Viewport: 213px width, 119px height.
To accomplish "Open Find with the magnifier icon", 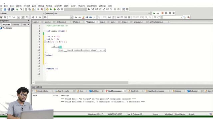I will tap(38, 9).
